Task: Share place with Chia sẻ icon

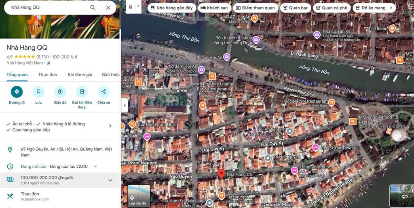Action: (x=103, y=92)
